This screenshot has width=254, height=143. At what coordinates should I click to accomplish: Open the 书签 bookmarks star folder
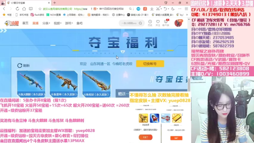[x=7, y=15]
